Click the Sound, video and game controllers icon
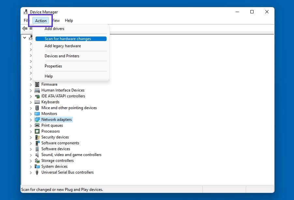 pos(37,154)
